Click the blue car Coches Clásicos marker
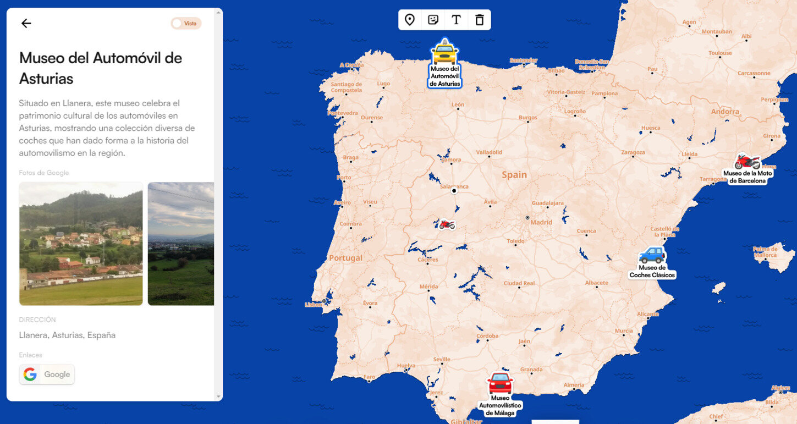The width and height of the screenshot is (797, 424). [x=652, y=256]
